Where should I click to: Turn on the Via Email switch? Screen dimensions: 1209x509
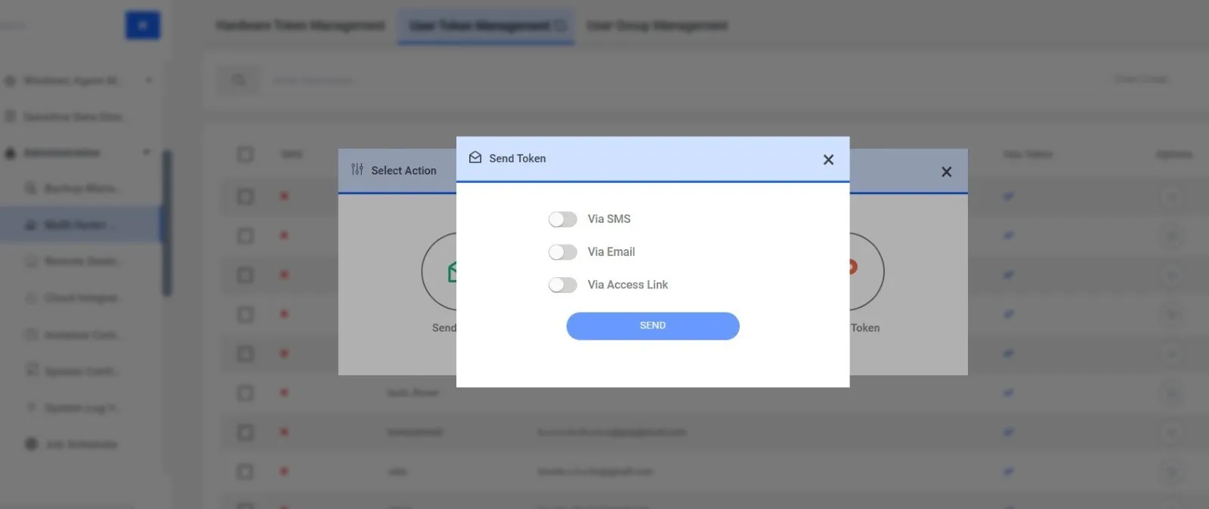tap(563, 252)
